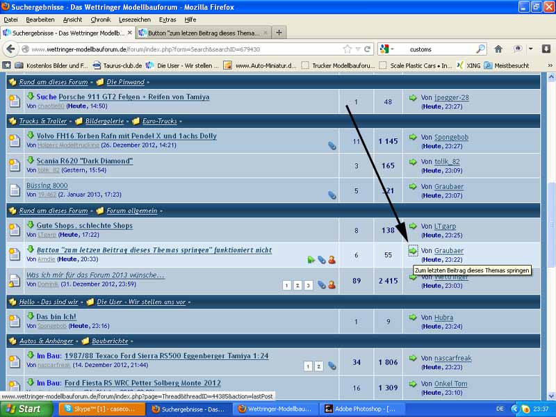Image resolution: width=556 pixels, height=417 pixels.
Task: Open the Extras menu
Action: tap(167, 19)
